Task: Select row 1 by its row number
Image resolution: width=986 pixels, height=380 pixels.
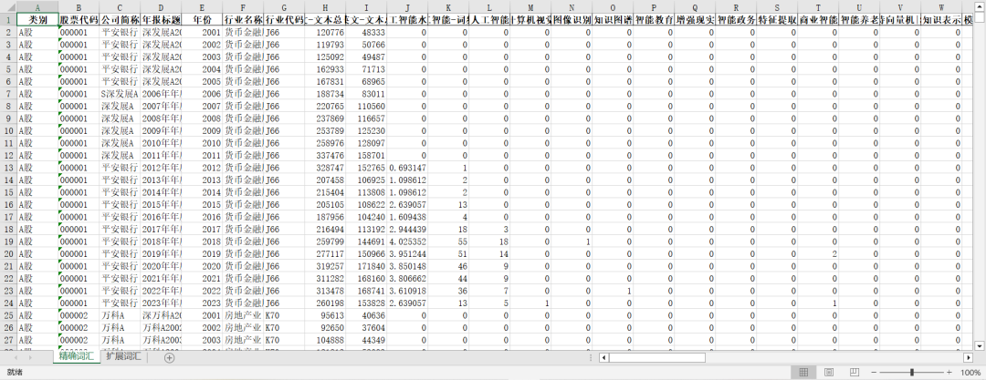Action: [x=8, y=19]
